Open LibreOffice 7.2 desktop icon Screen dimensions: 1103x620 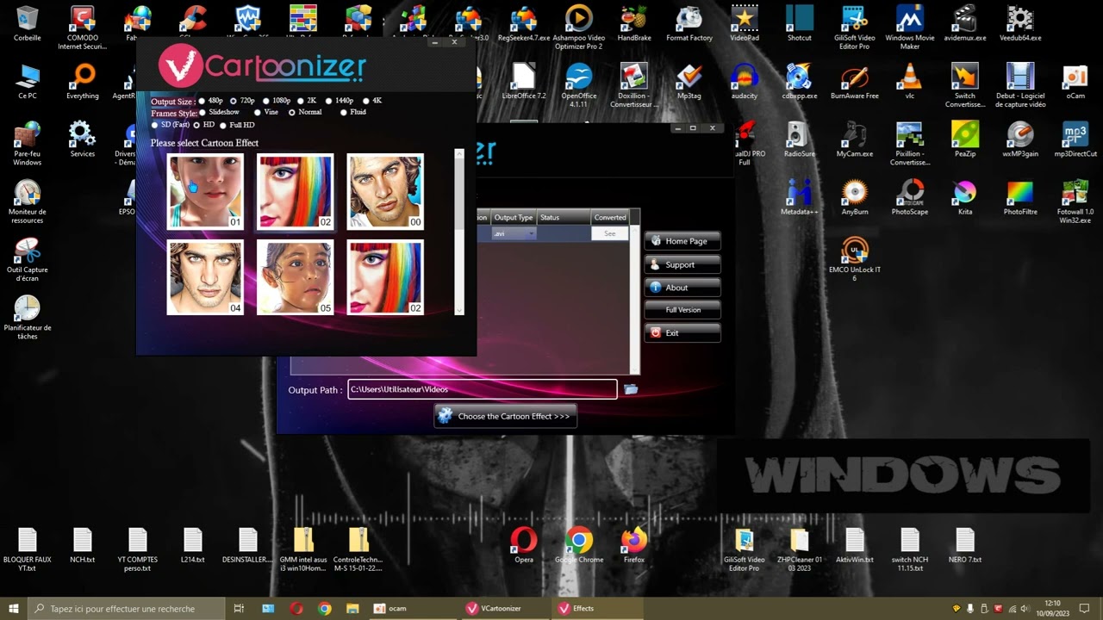click(524, 82)
